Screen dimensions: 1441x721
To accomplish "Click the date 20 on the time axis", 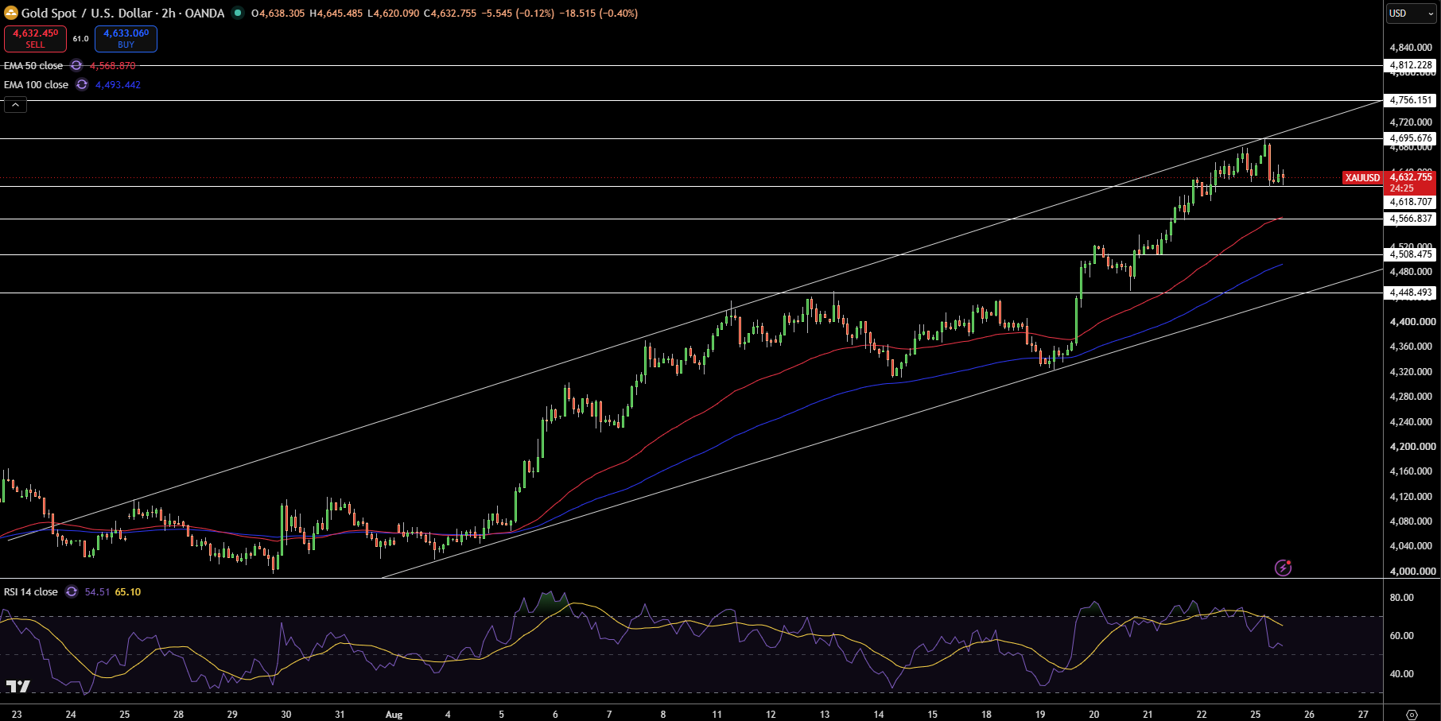I will point(1094,715).
